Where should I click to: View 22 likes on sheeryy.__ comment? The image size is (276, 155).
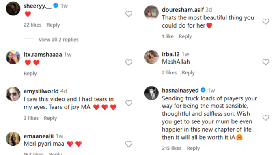[x=32, y=25]
